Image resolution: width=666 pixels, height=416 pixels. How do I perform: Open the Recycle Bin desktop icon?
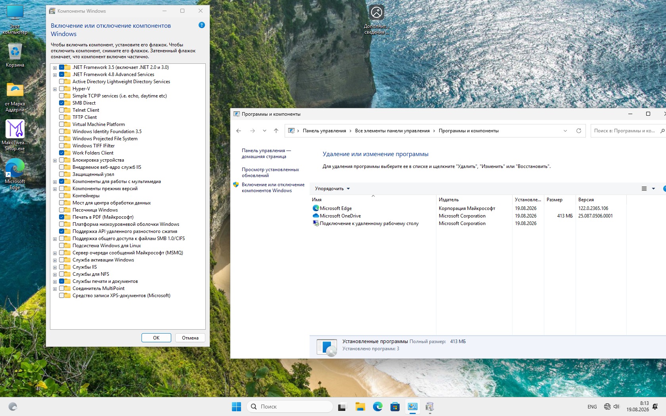(x=15, y=55)
